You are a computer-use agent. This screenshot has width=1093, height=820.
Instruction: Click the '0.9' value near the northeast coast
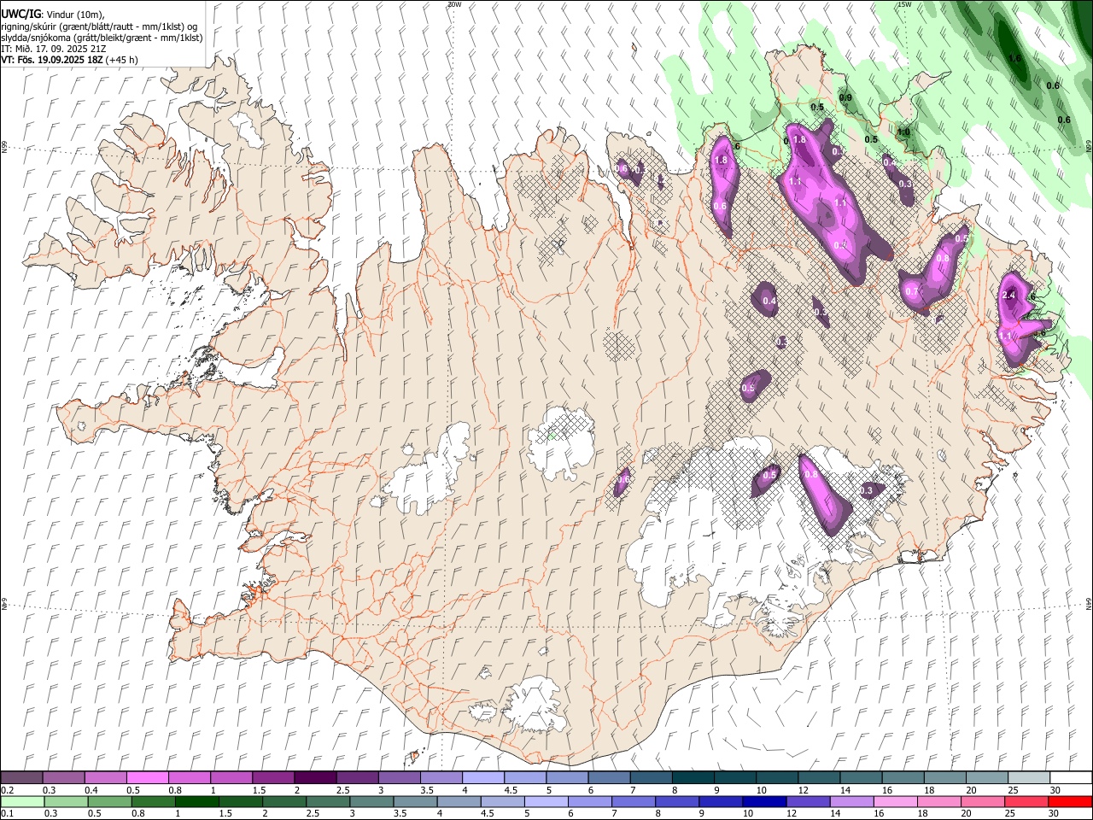[845, 97]
